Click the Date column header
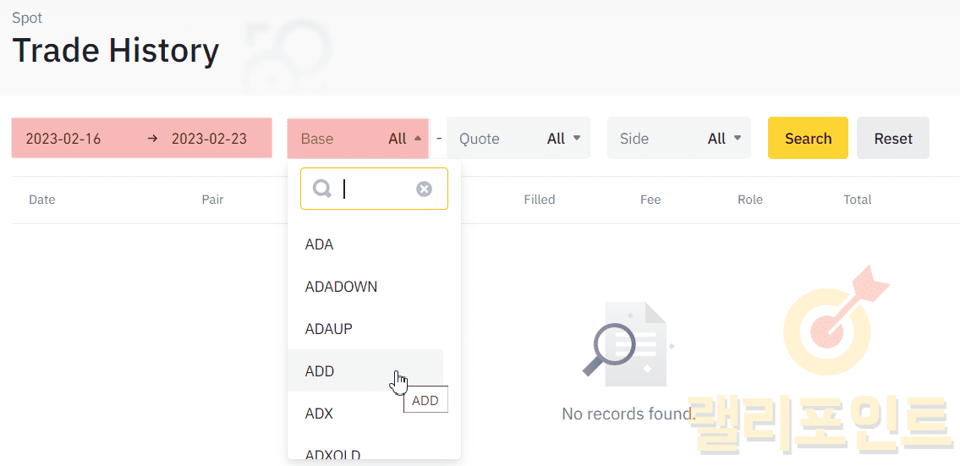This screenshot has width=960, height=466. pos(42,200)
